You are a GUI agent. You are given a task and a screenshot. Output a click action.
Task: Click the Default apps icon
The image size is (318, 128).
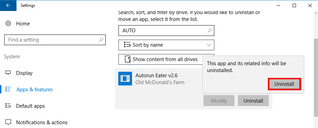click(8, 106)
